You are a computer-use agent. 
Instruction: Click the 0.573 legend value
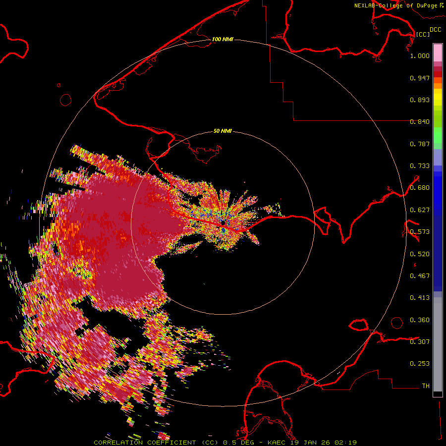[x=420, y=232]
